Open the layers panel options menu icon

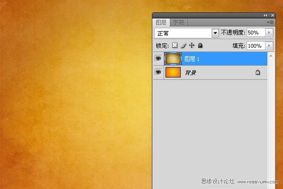271,22
